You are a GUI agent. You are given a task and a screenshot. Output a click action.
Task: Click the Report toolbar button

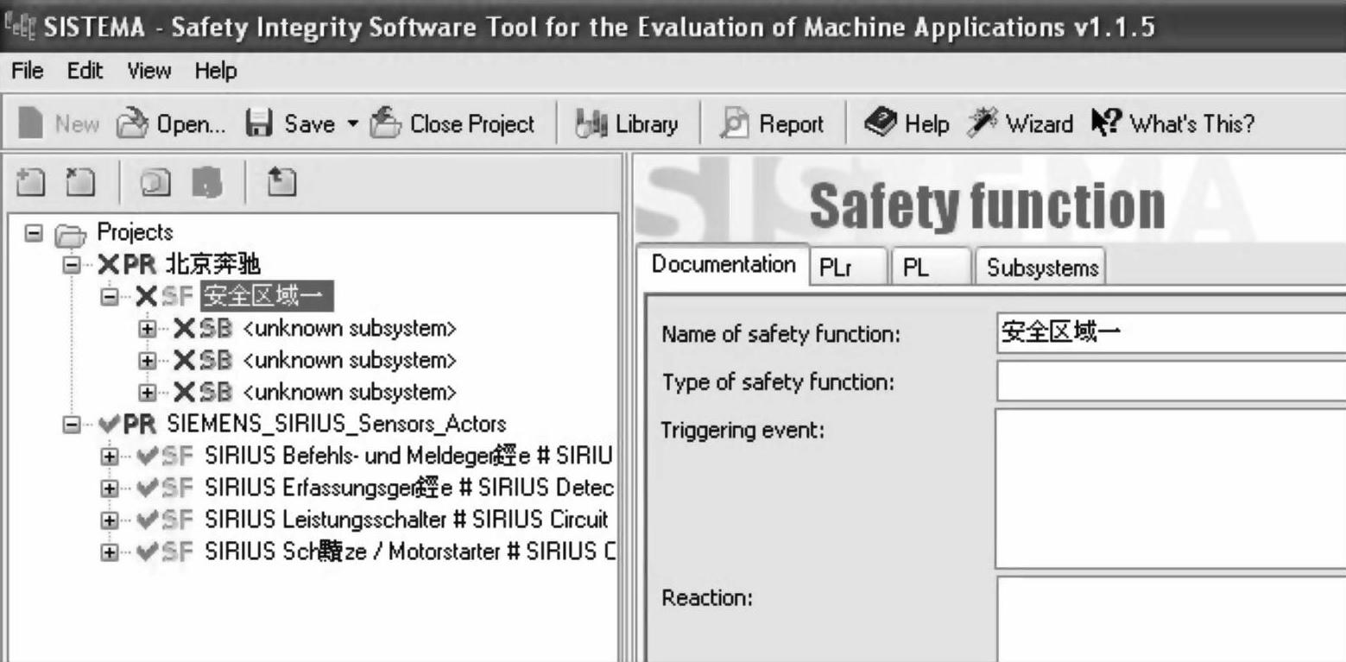tap(772, 124)
